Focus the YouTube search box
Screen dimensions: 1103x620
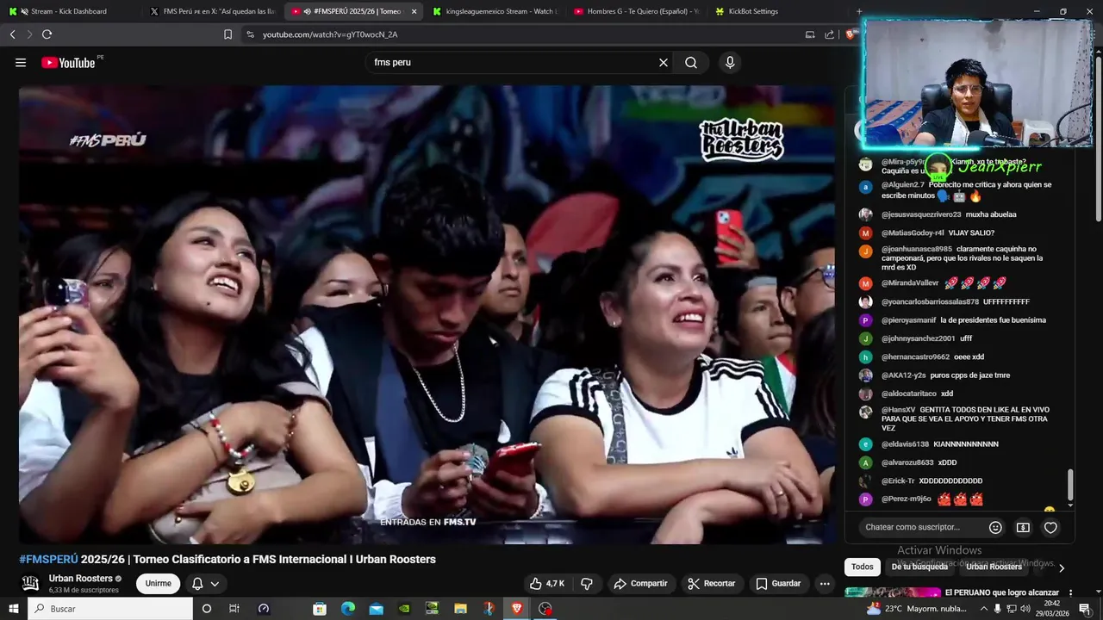pyautogui.click(x=513, y=63)
